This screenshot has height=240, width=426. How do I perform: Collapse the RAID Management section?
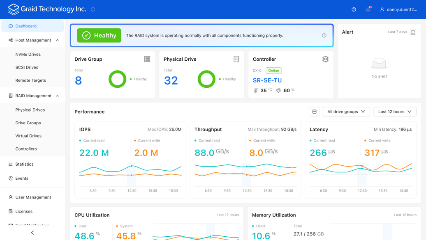coord(57,96)
